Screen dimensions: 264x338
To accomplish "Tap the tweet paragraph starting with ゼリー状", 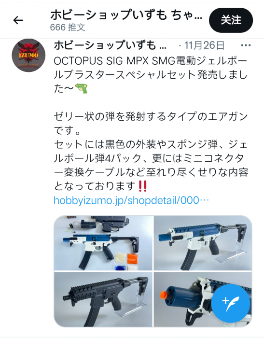I will [x=151, y=124].
